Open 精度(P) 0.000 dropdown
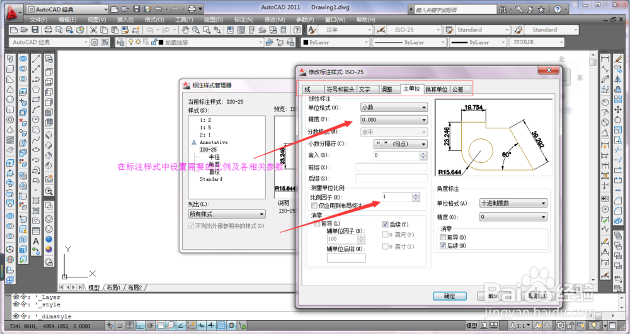 coord(394,120)
